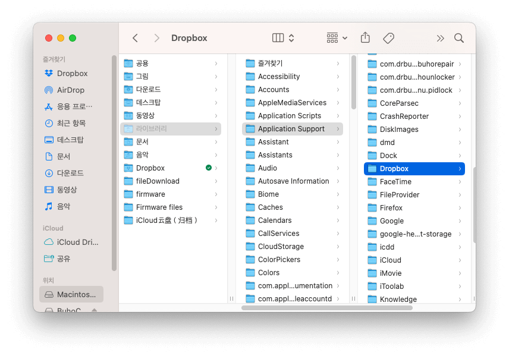Screen dimensions: 509x356
Task: Open the google-he...t-storage folder
Action: [x=414, y=234]
